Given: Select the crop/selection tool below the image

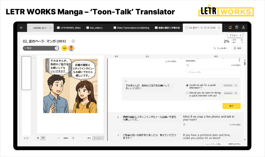Looking at the screenshot, I should point(38,138).
